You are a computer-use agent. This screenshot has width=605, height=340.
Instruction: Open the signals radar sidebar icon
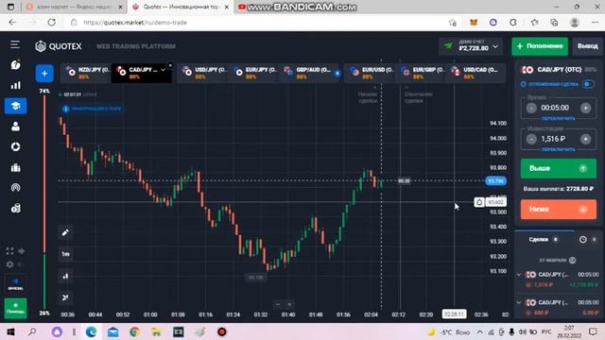[15, 188]
